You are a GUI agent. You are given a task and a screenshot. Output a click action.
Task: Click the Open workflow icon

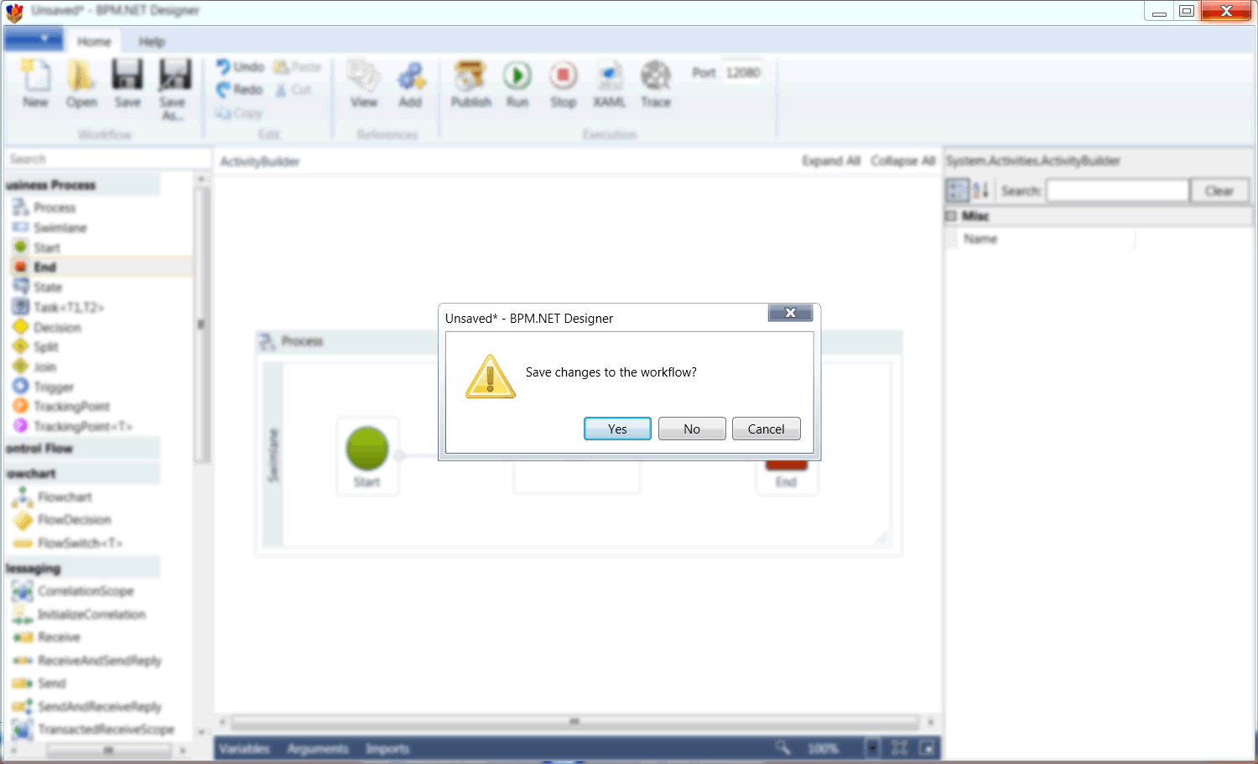[81, 77]
